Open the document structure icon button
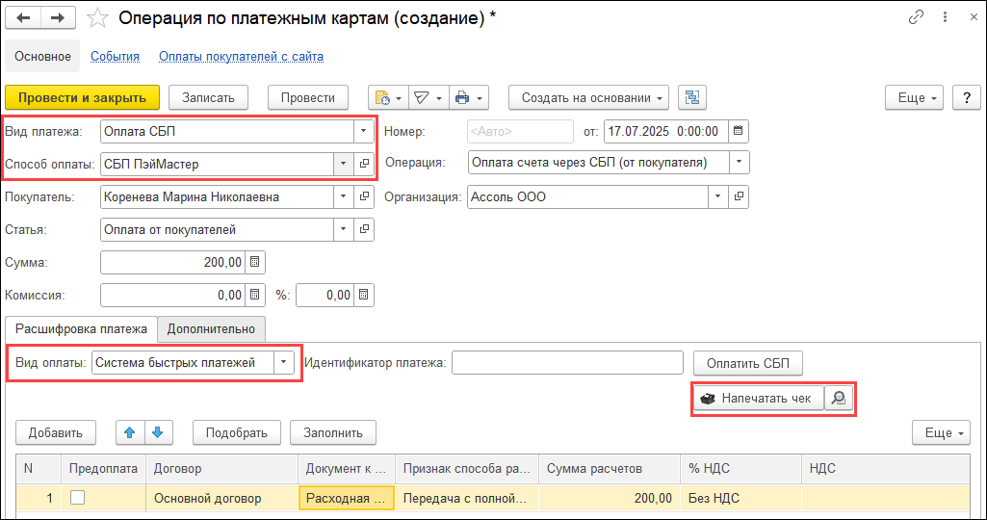Image resolution: width=987 pixels, height=520 pixels. point(692,97)
